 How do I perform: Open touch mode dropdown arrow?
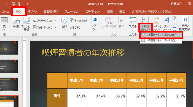click(23, 4)
